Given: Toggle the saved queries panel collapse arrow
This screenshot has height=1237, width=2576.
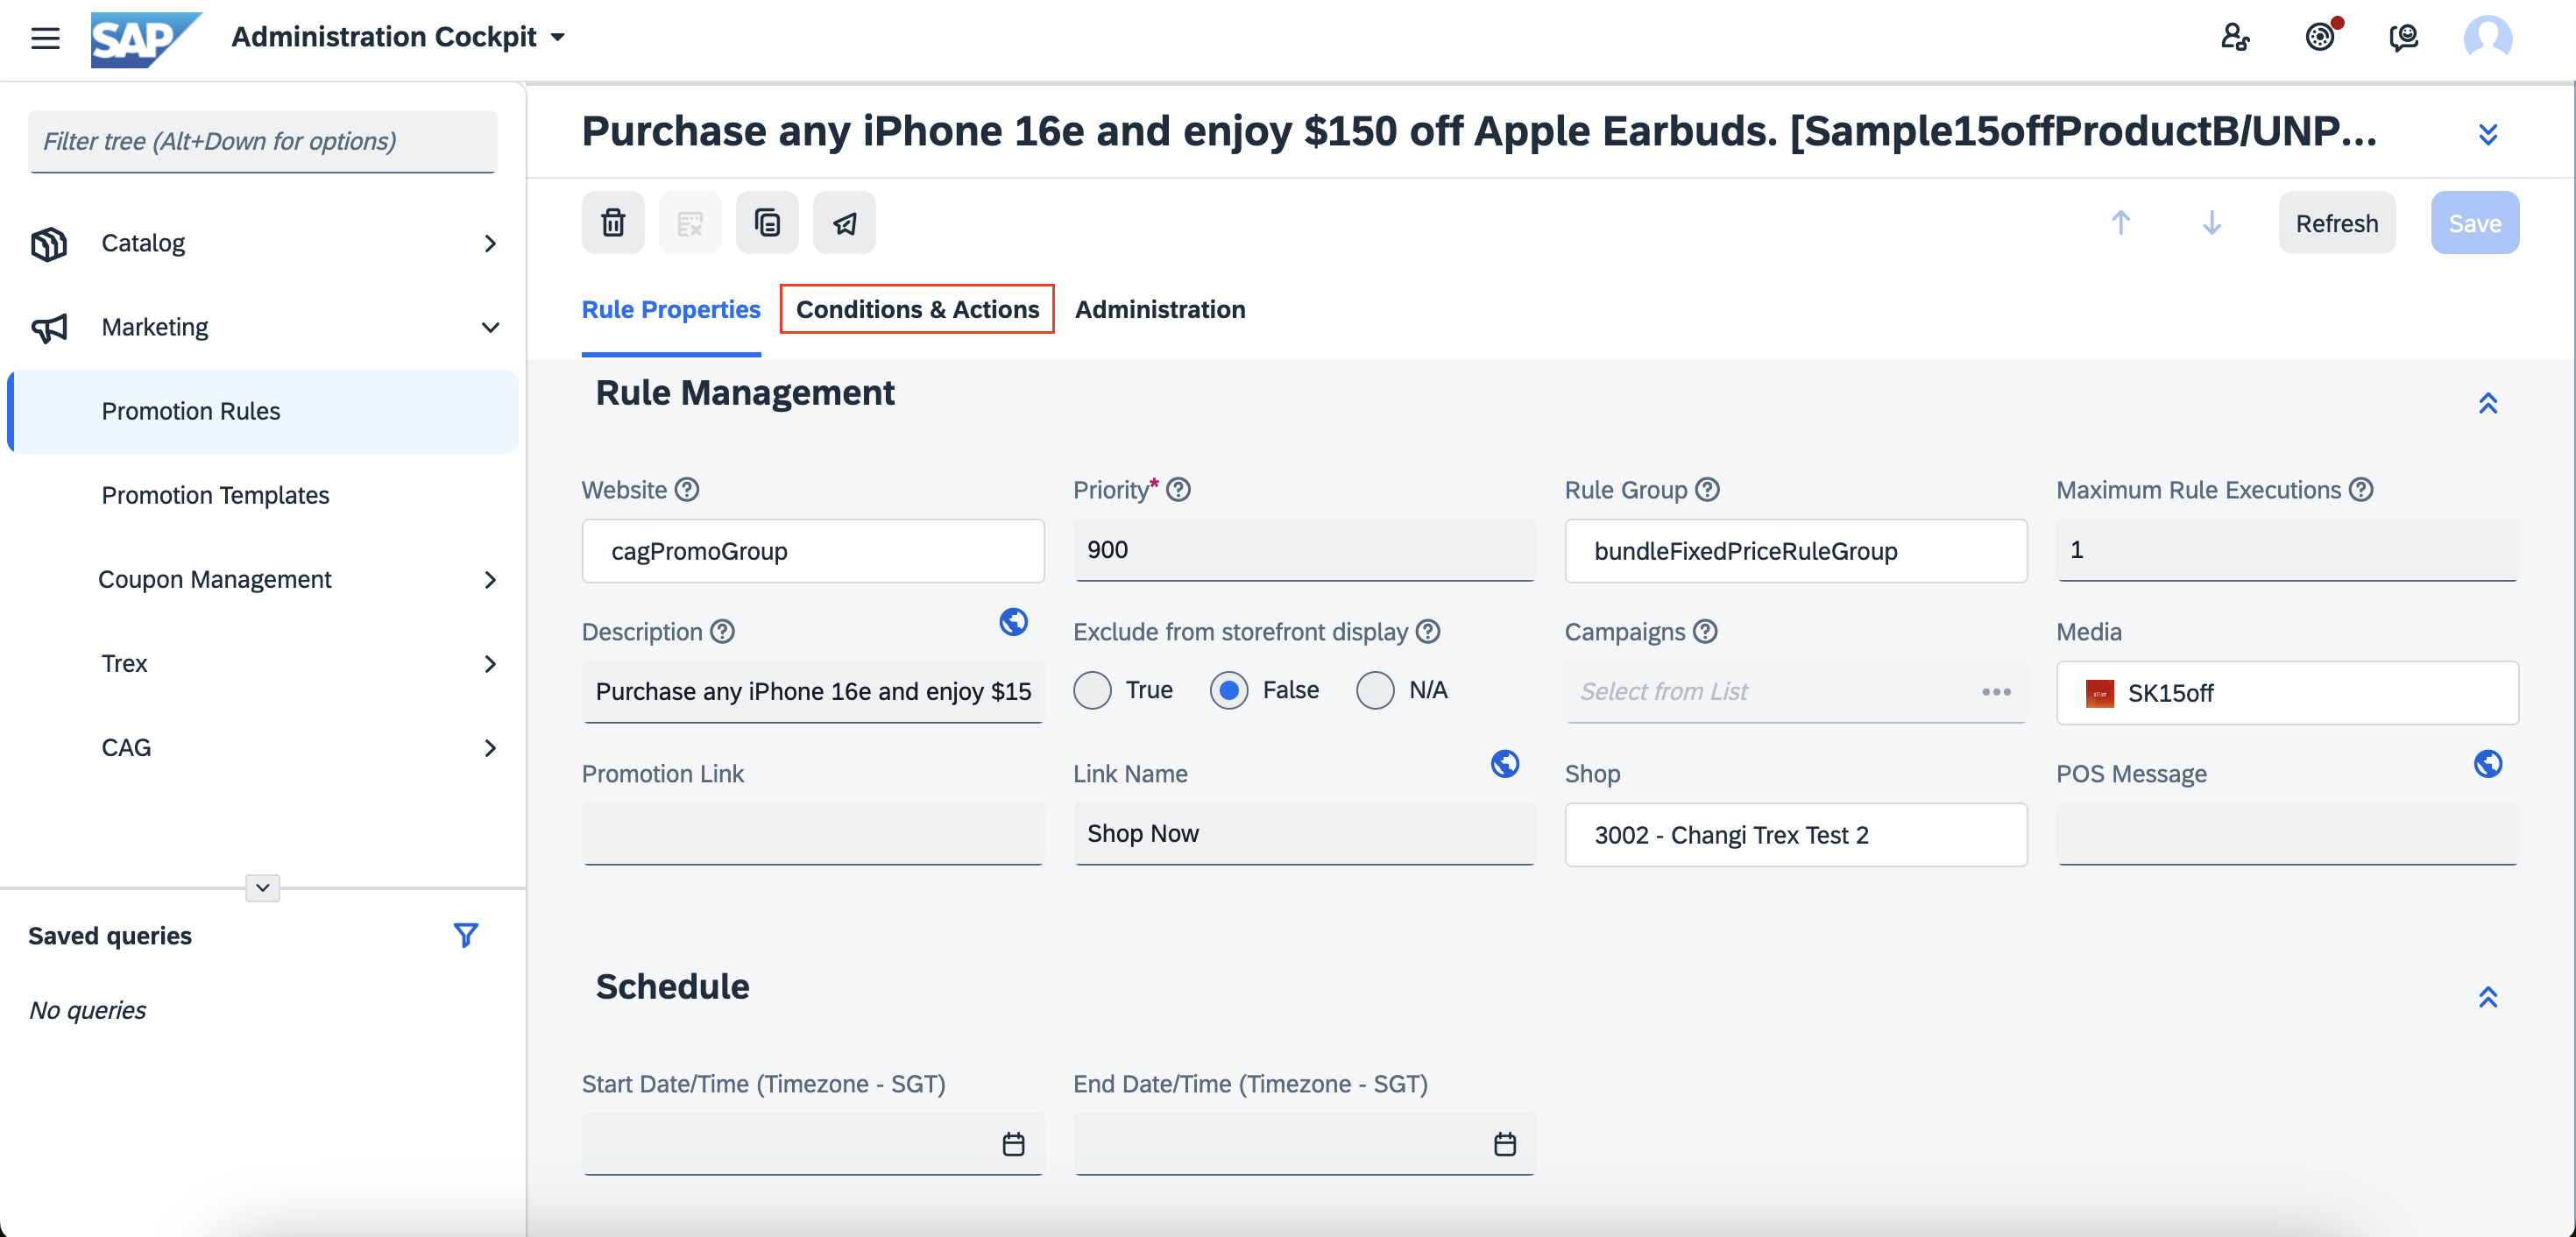Looking at the screenshot, I should pos(262,888).
